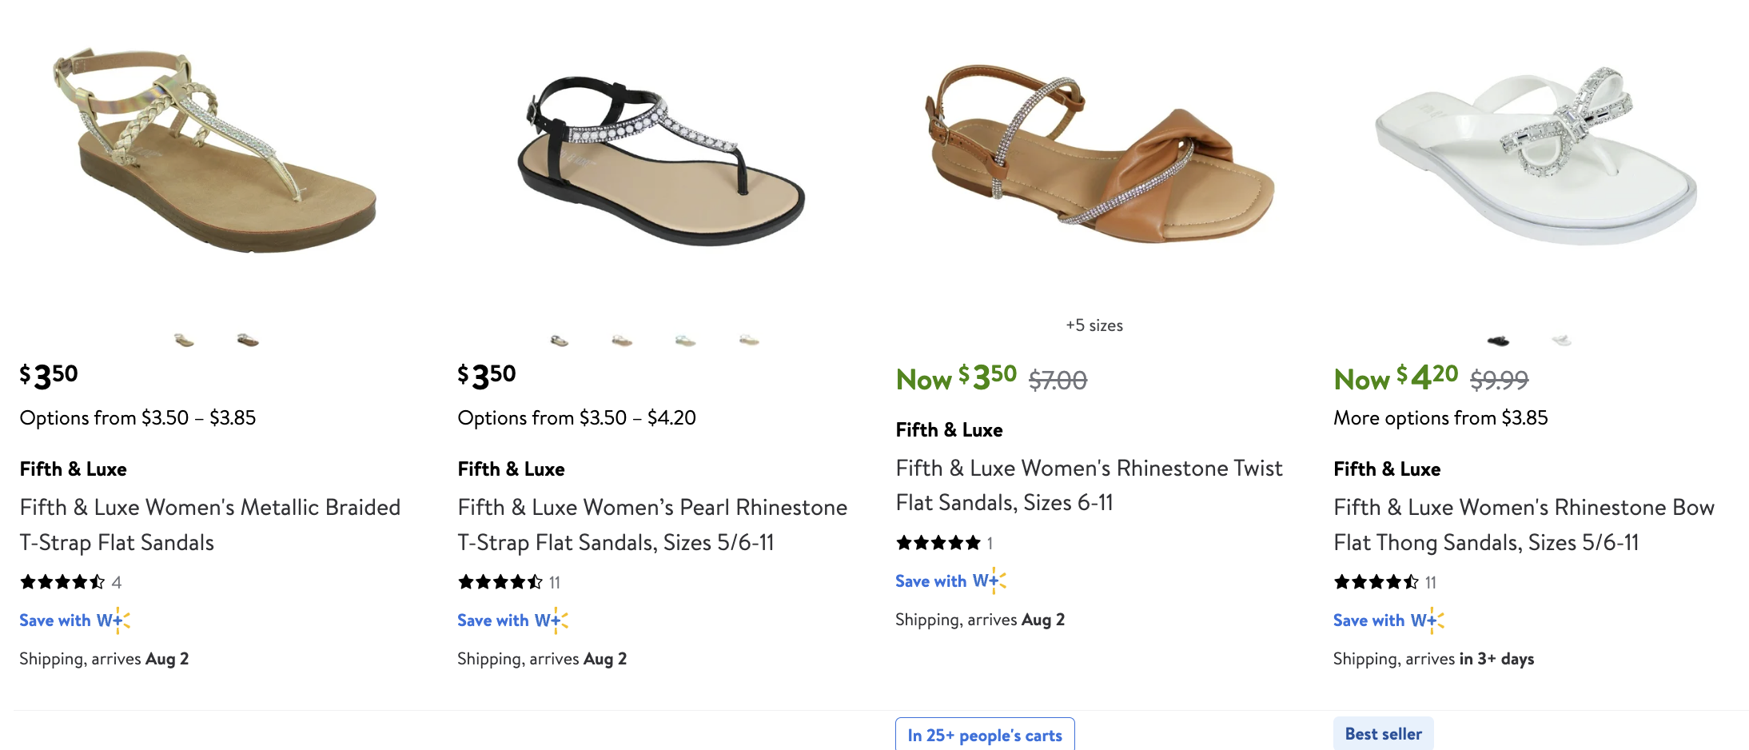This screenshot has height=750, width=1749.
Task: Pick the black variant of Rhinestone Bow sandals
Action: click(x=1498, y=341)
